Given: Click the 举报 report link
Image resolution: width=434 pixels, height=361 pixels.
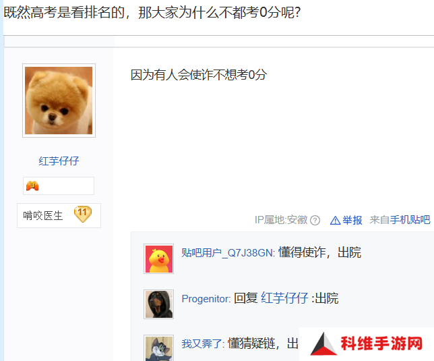Looking at the screenshot, I should pos(352,220).
